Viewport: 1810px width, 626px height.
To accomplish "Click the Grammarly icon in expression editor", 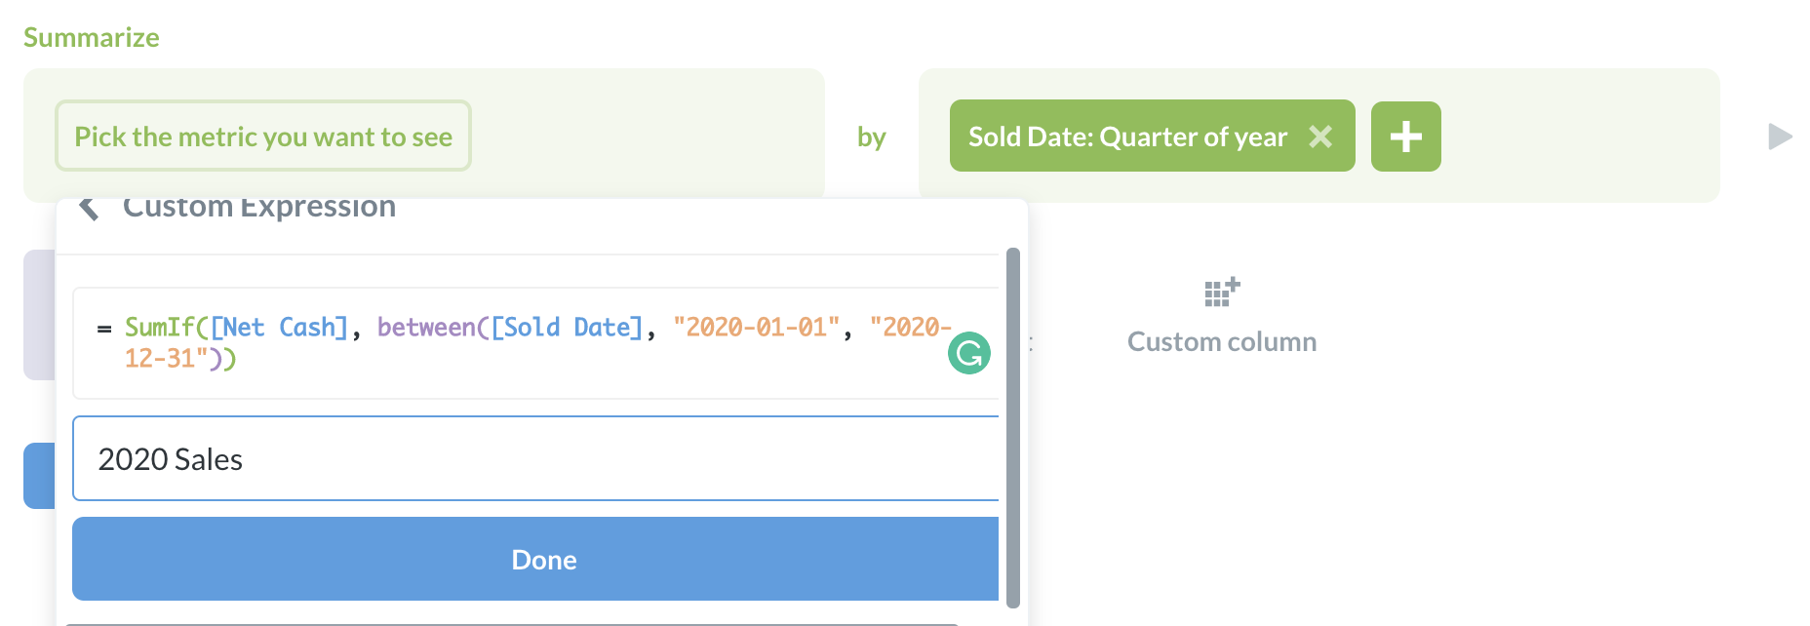I will pyautogui.click(x=968, y=353).
